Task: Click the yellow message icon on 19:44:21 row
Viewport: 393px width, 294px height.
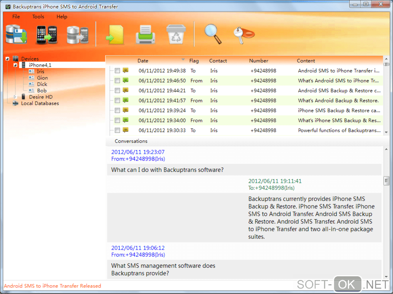Action: pyautogui.click(x=126, y=90)
